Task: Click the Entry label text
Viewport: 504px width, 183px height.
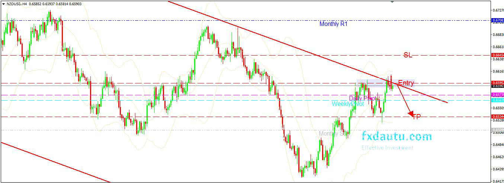Action: coord(406,83)
